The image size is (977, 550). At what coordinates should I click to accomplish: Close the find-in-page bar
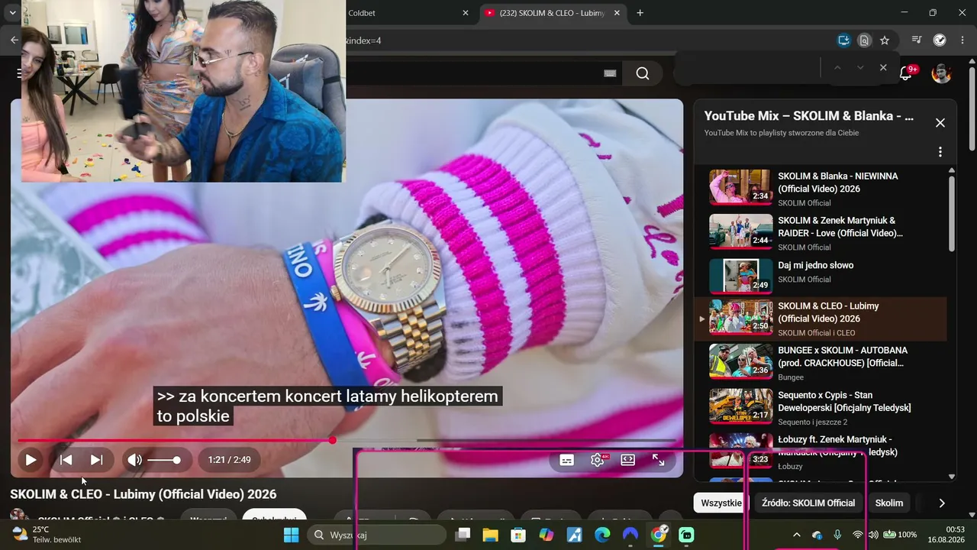pyautogui.click(x=883, y=68)
